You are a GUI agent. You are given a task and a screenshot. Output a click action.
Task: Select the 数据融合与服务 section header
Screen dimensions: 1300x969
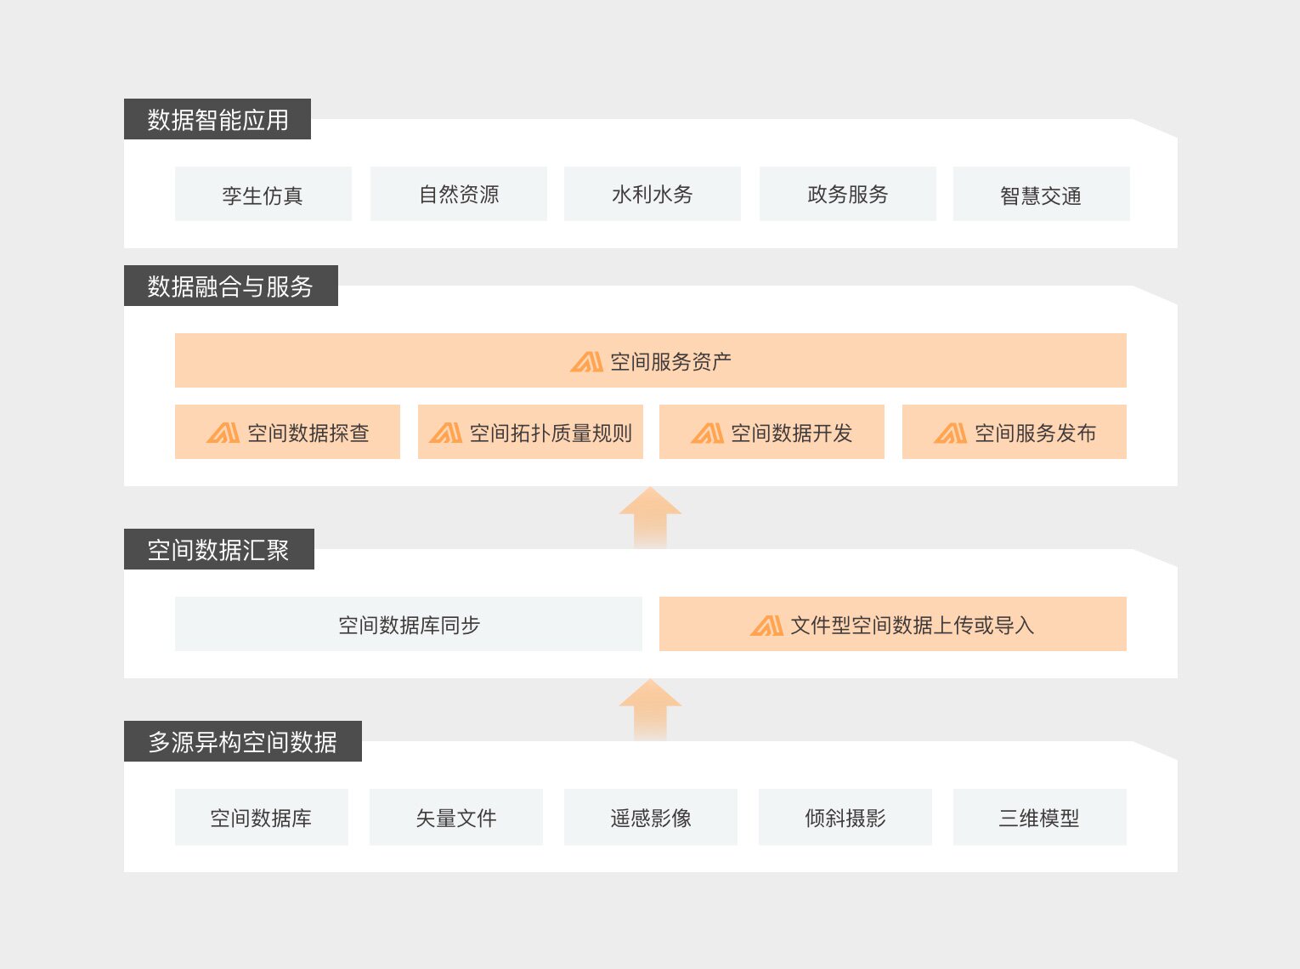[231, 286]
